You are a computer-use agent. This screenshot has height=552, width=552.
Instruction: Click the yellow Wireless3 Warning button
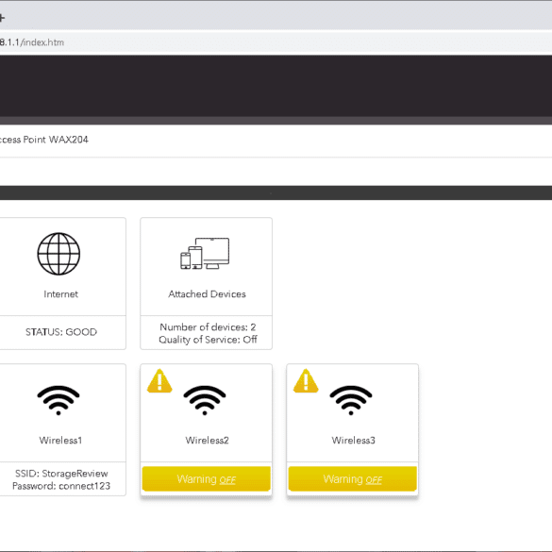point(352,478)
